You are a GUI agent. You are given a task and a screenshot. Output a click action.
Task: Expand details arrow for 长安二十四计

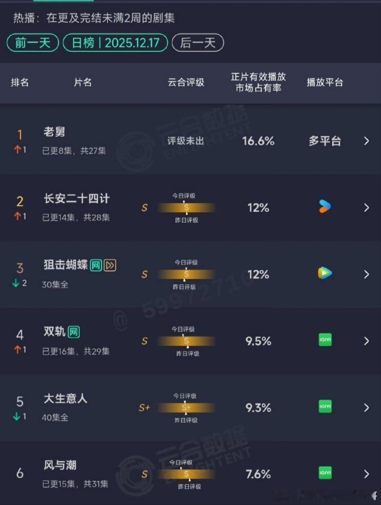pyautogui.click(x=366, y=208)
